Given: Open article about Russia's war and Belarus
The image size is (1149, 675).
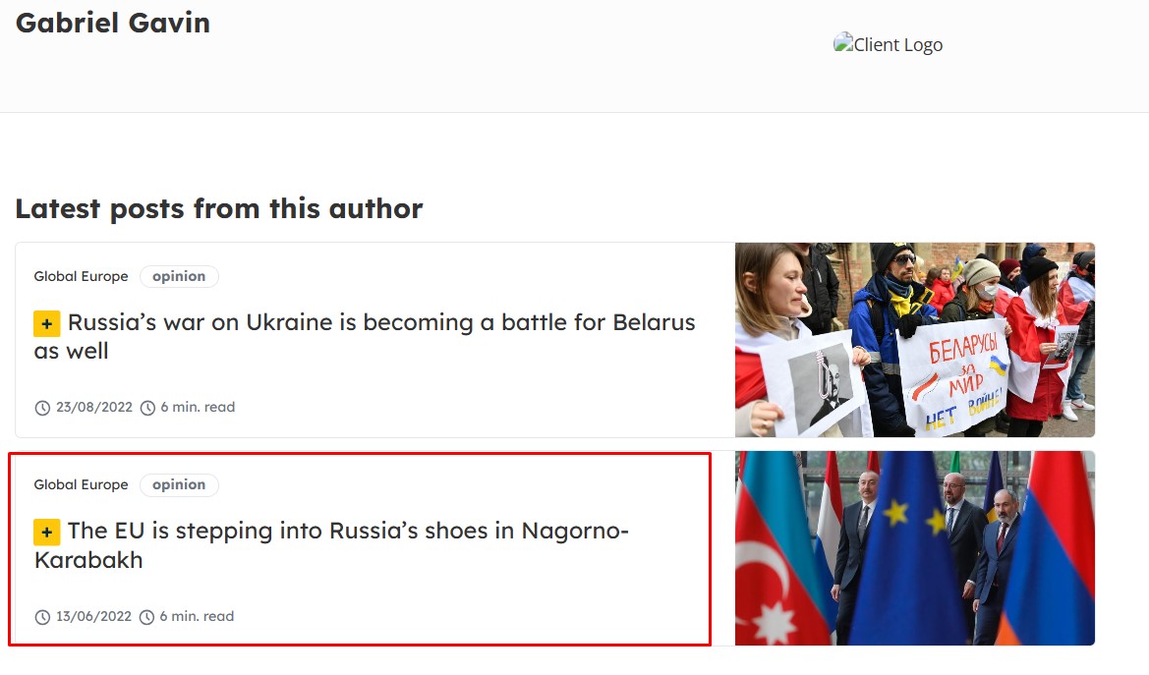Looking at the screenshot, I should [365, 336].
